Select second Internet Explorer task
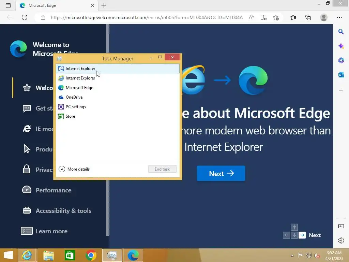 tap(118, 78)
